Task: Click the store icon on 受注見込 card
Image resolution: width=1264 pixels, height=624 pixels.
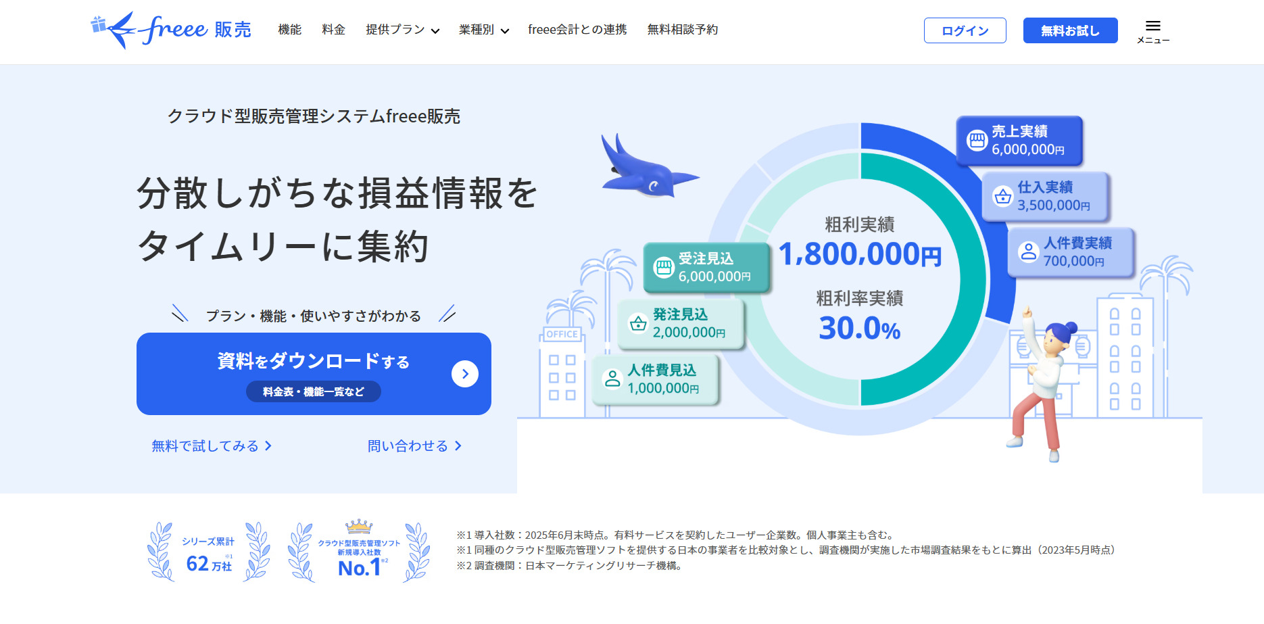Action: pos(664,268)
